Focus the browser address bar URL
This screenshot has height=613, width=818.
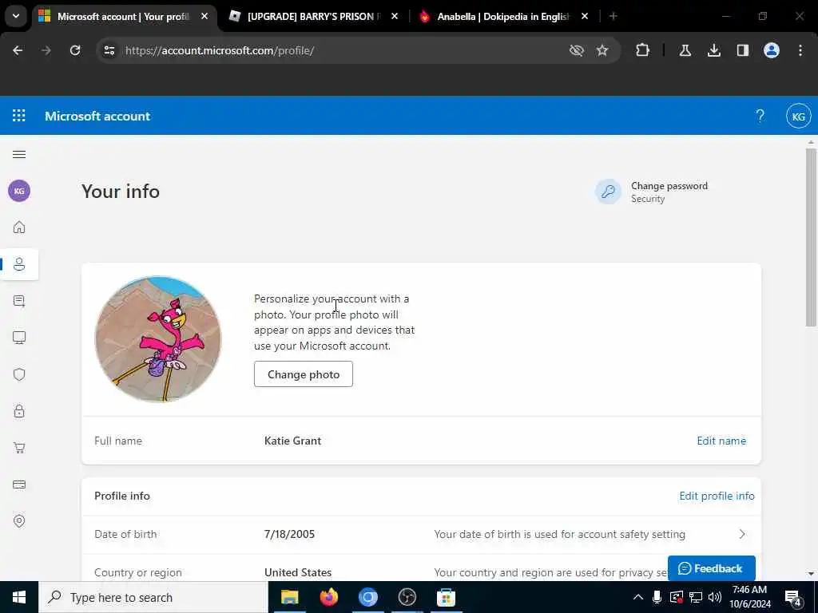coord(219,50)
